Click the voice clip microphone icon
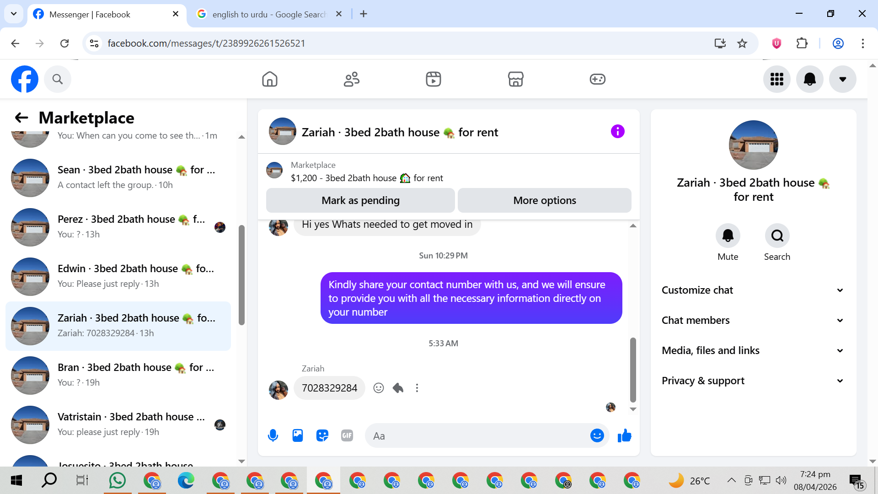 (273, 435)
